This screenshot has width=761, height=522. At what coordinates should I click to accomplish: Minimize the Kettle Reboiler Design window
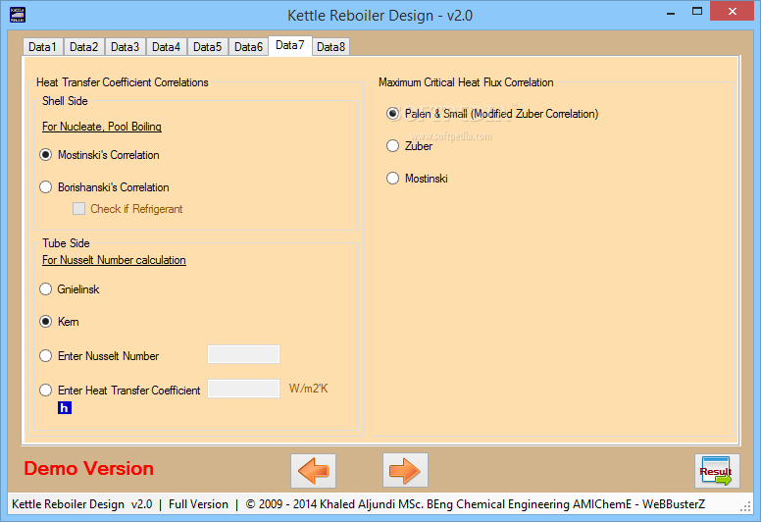671,12
